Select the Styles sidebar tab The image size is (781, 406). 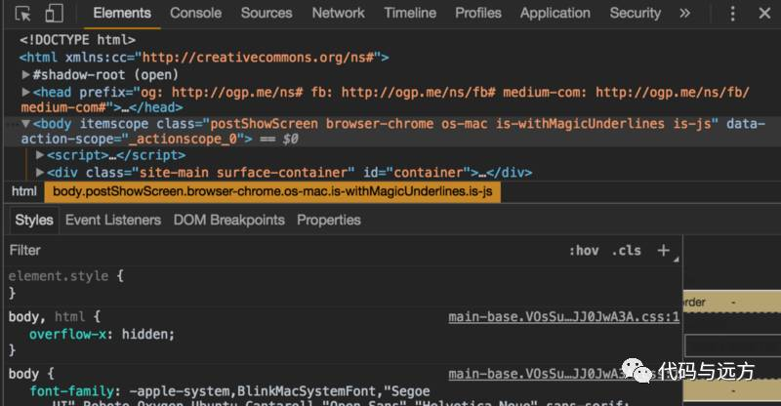(34, 221)
